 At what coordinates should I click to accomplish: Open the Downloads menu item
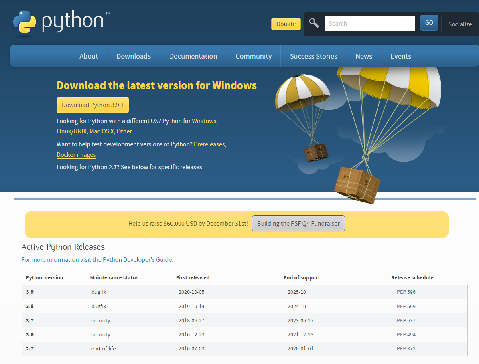click(x=134, y=56)
